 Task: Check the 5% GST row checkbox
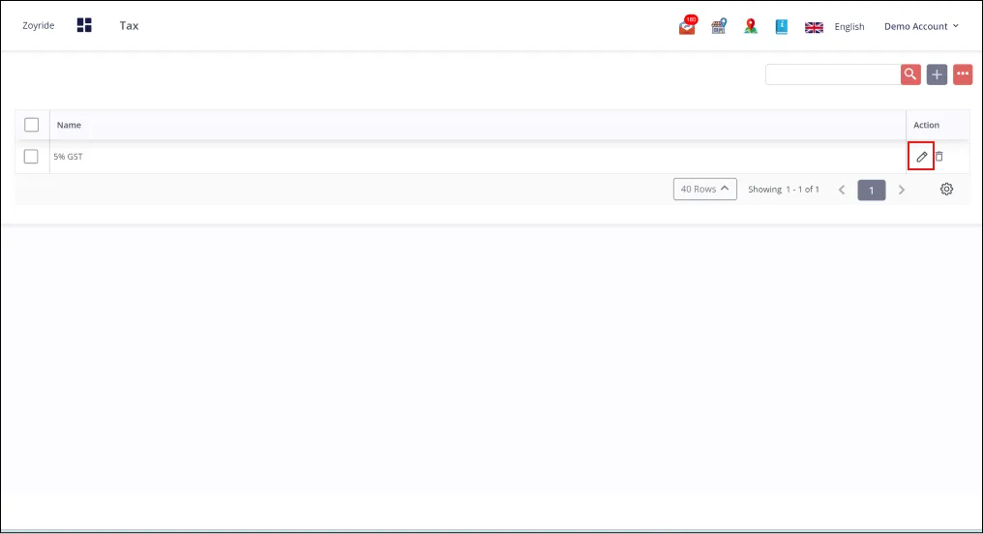coord(31,156)
